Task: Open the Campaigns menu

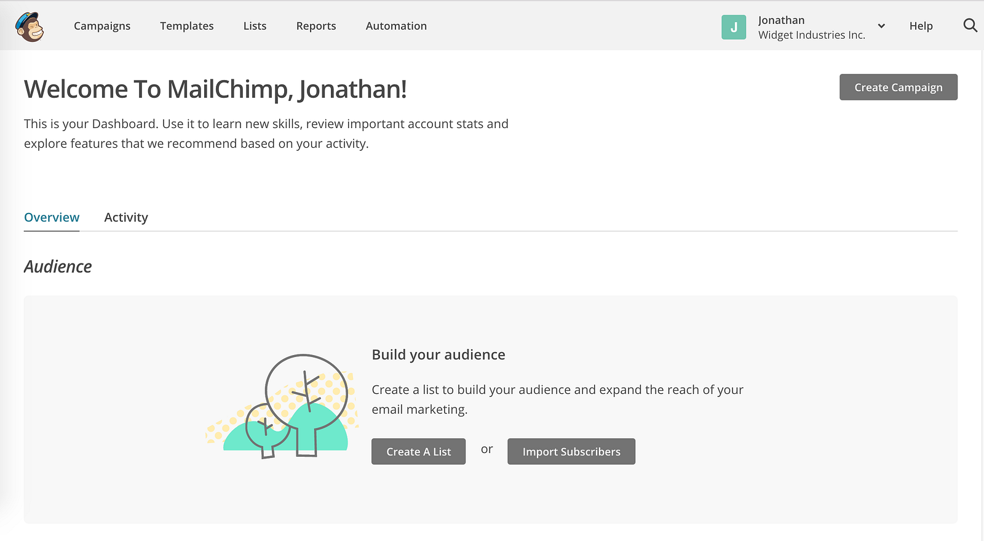Action: (x=102, y=26)
